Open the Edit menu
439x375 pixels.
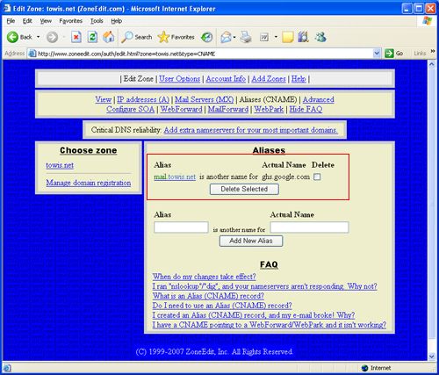coord(27,21)
